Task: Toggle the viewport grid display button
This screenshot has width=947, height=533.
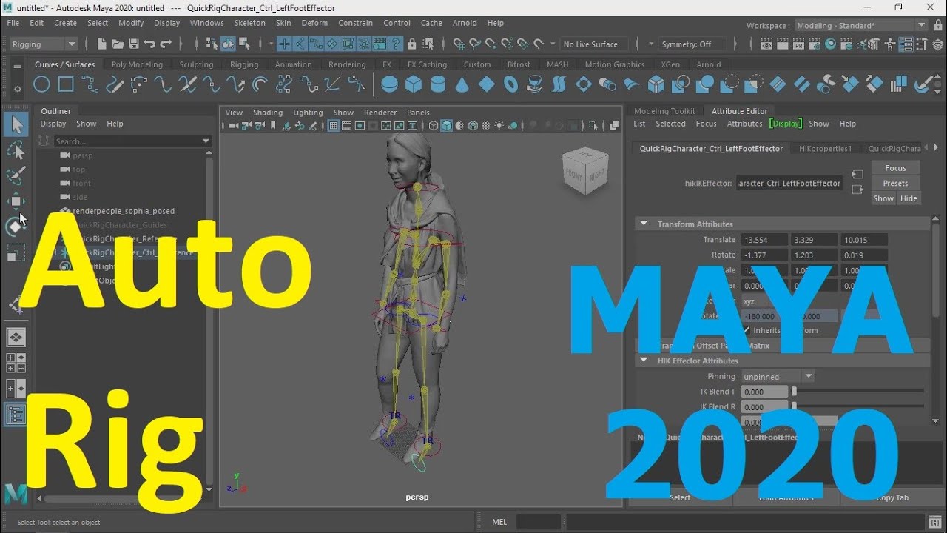Action: (334, 126)
